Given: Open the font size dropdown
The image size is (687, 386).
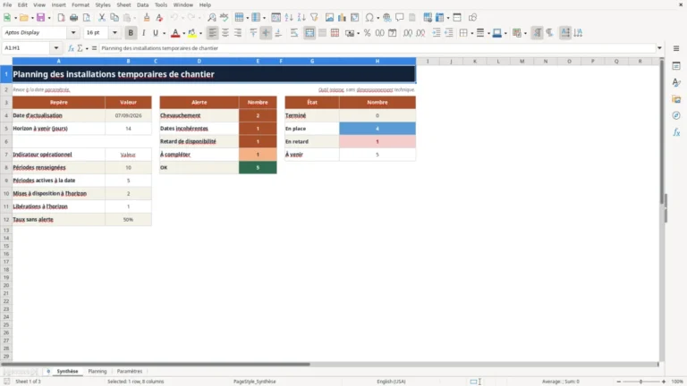Looking at the screenshot, I should click(114, 33).
